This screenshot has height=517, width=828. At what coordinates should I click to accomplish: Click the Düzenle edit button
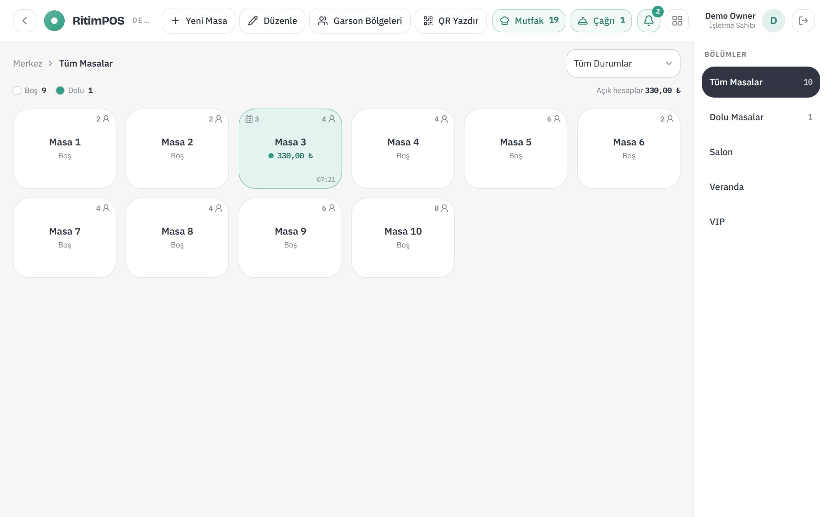coord(272,20)
